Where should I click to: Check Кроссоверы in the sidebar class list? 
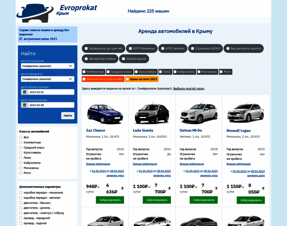21,153
